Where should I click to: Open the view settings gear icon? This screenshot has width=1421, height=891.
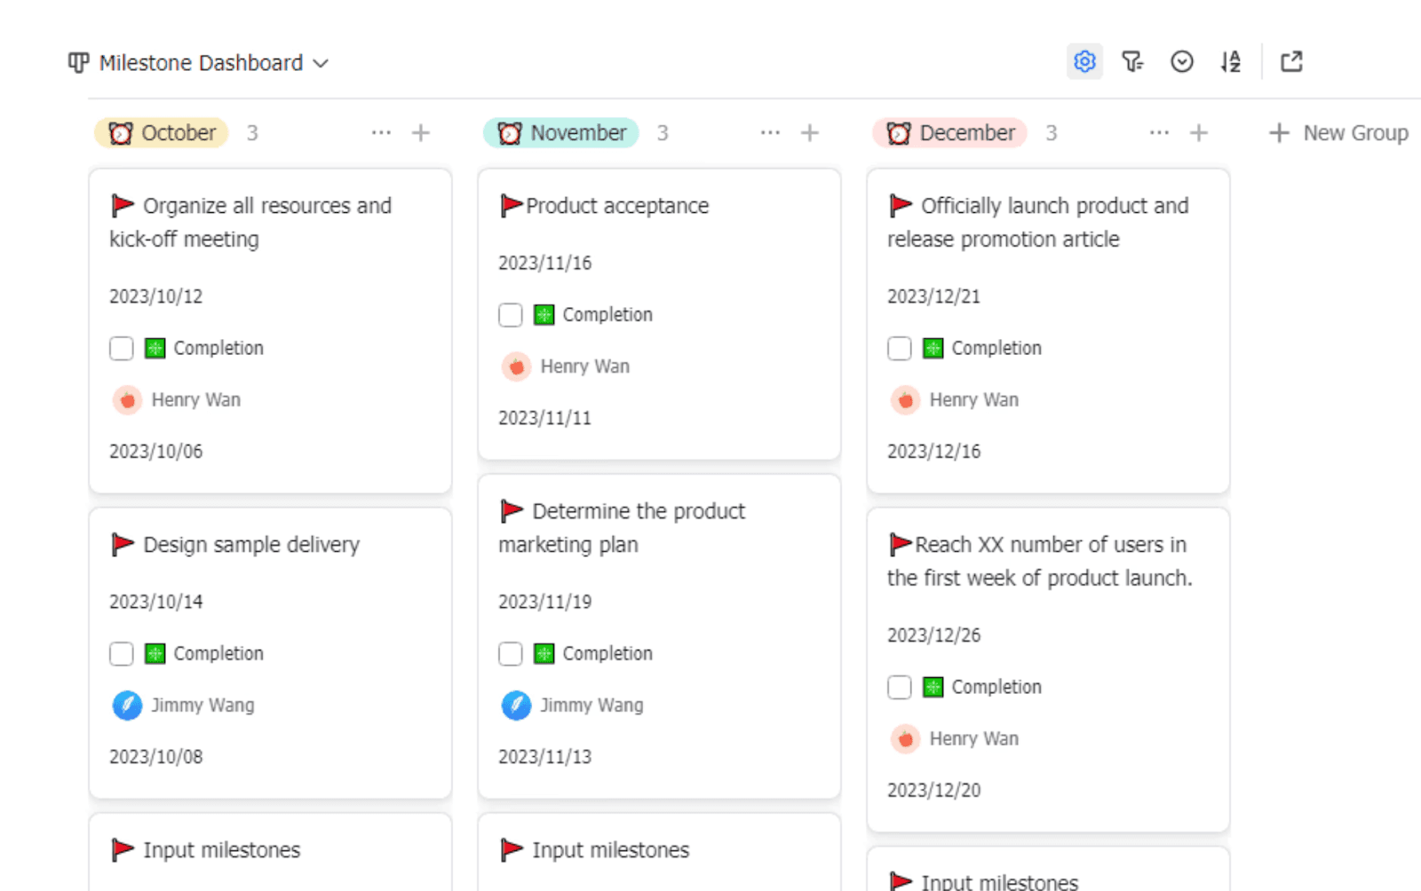coord(1084,61)
